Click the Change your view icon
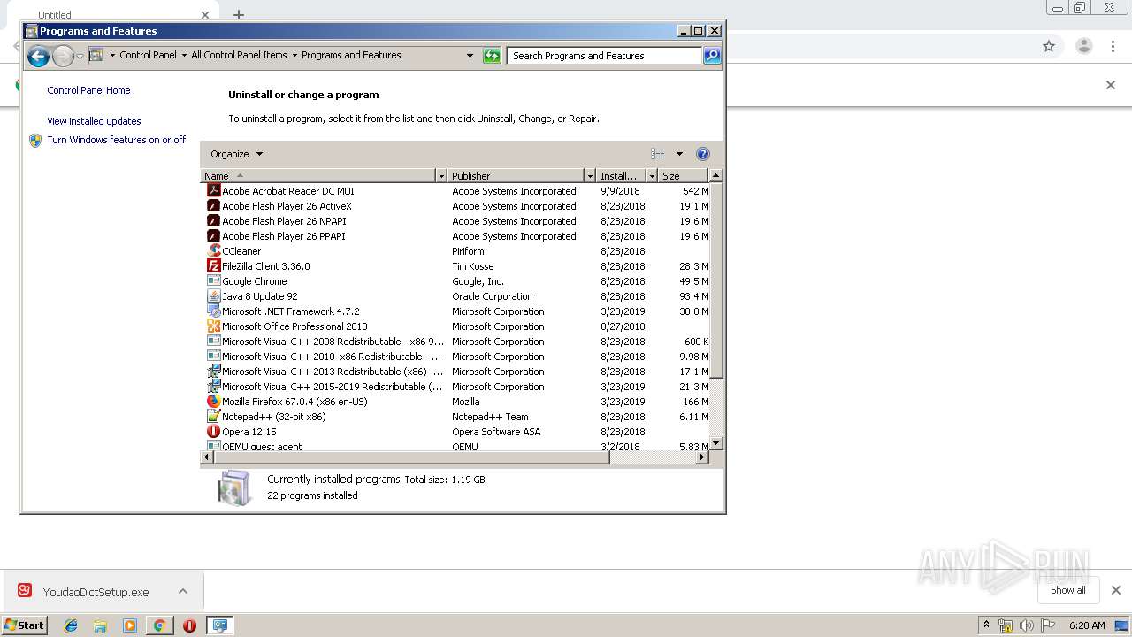Viewport: 1132px width, 637px height. coord(658,154)
